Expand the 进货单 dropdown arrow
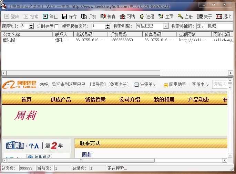 coord(154,85)
